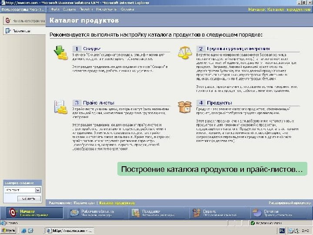Click the cardboard box Продукты icon

[x=185, y=107]
